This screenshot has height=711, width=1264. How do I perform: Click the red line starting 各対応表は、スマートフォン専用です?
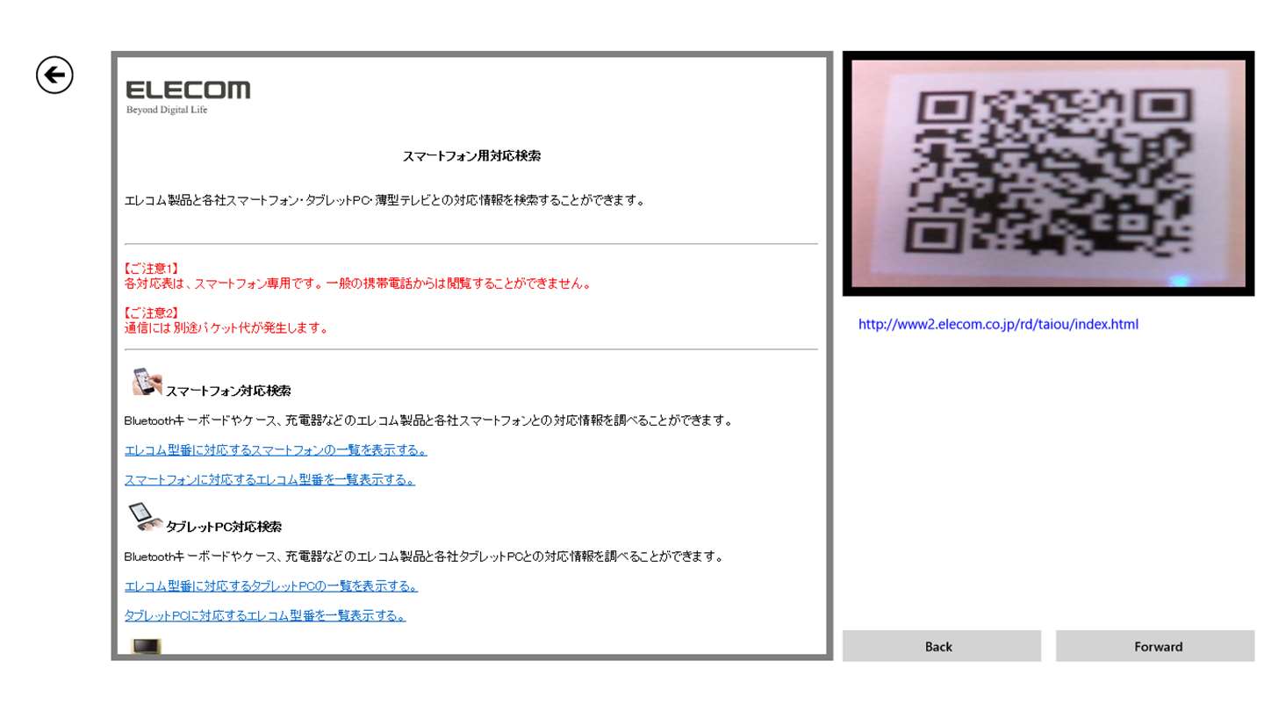[x=358, y=284]
